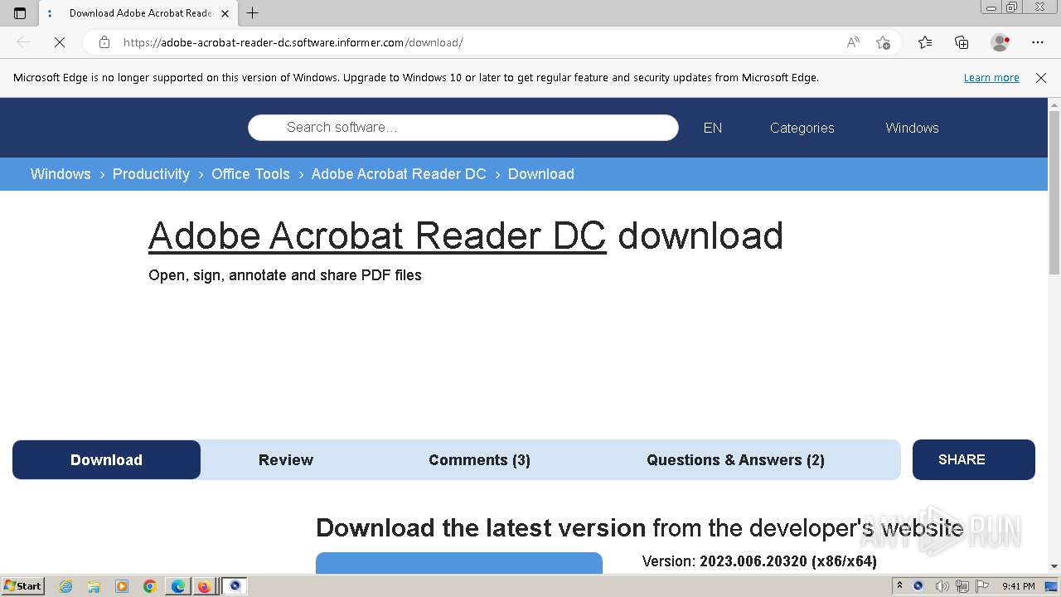This screenshot has width=1061, height=597.
Task: Go to Office Tools breadcrumb link
Action: (250, 174)
